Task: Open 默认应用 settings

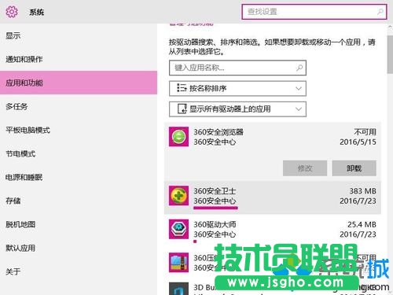Action: tap(79, 248)
